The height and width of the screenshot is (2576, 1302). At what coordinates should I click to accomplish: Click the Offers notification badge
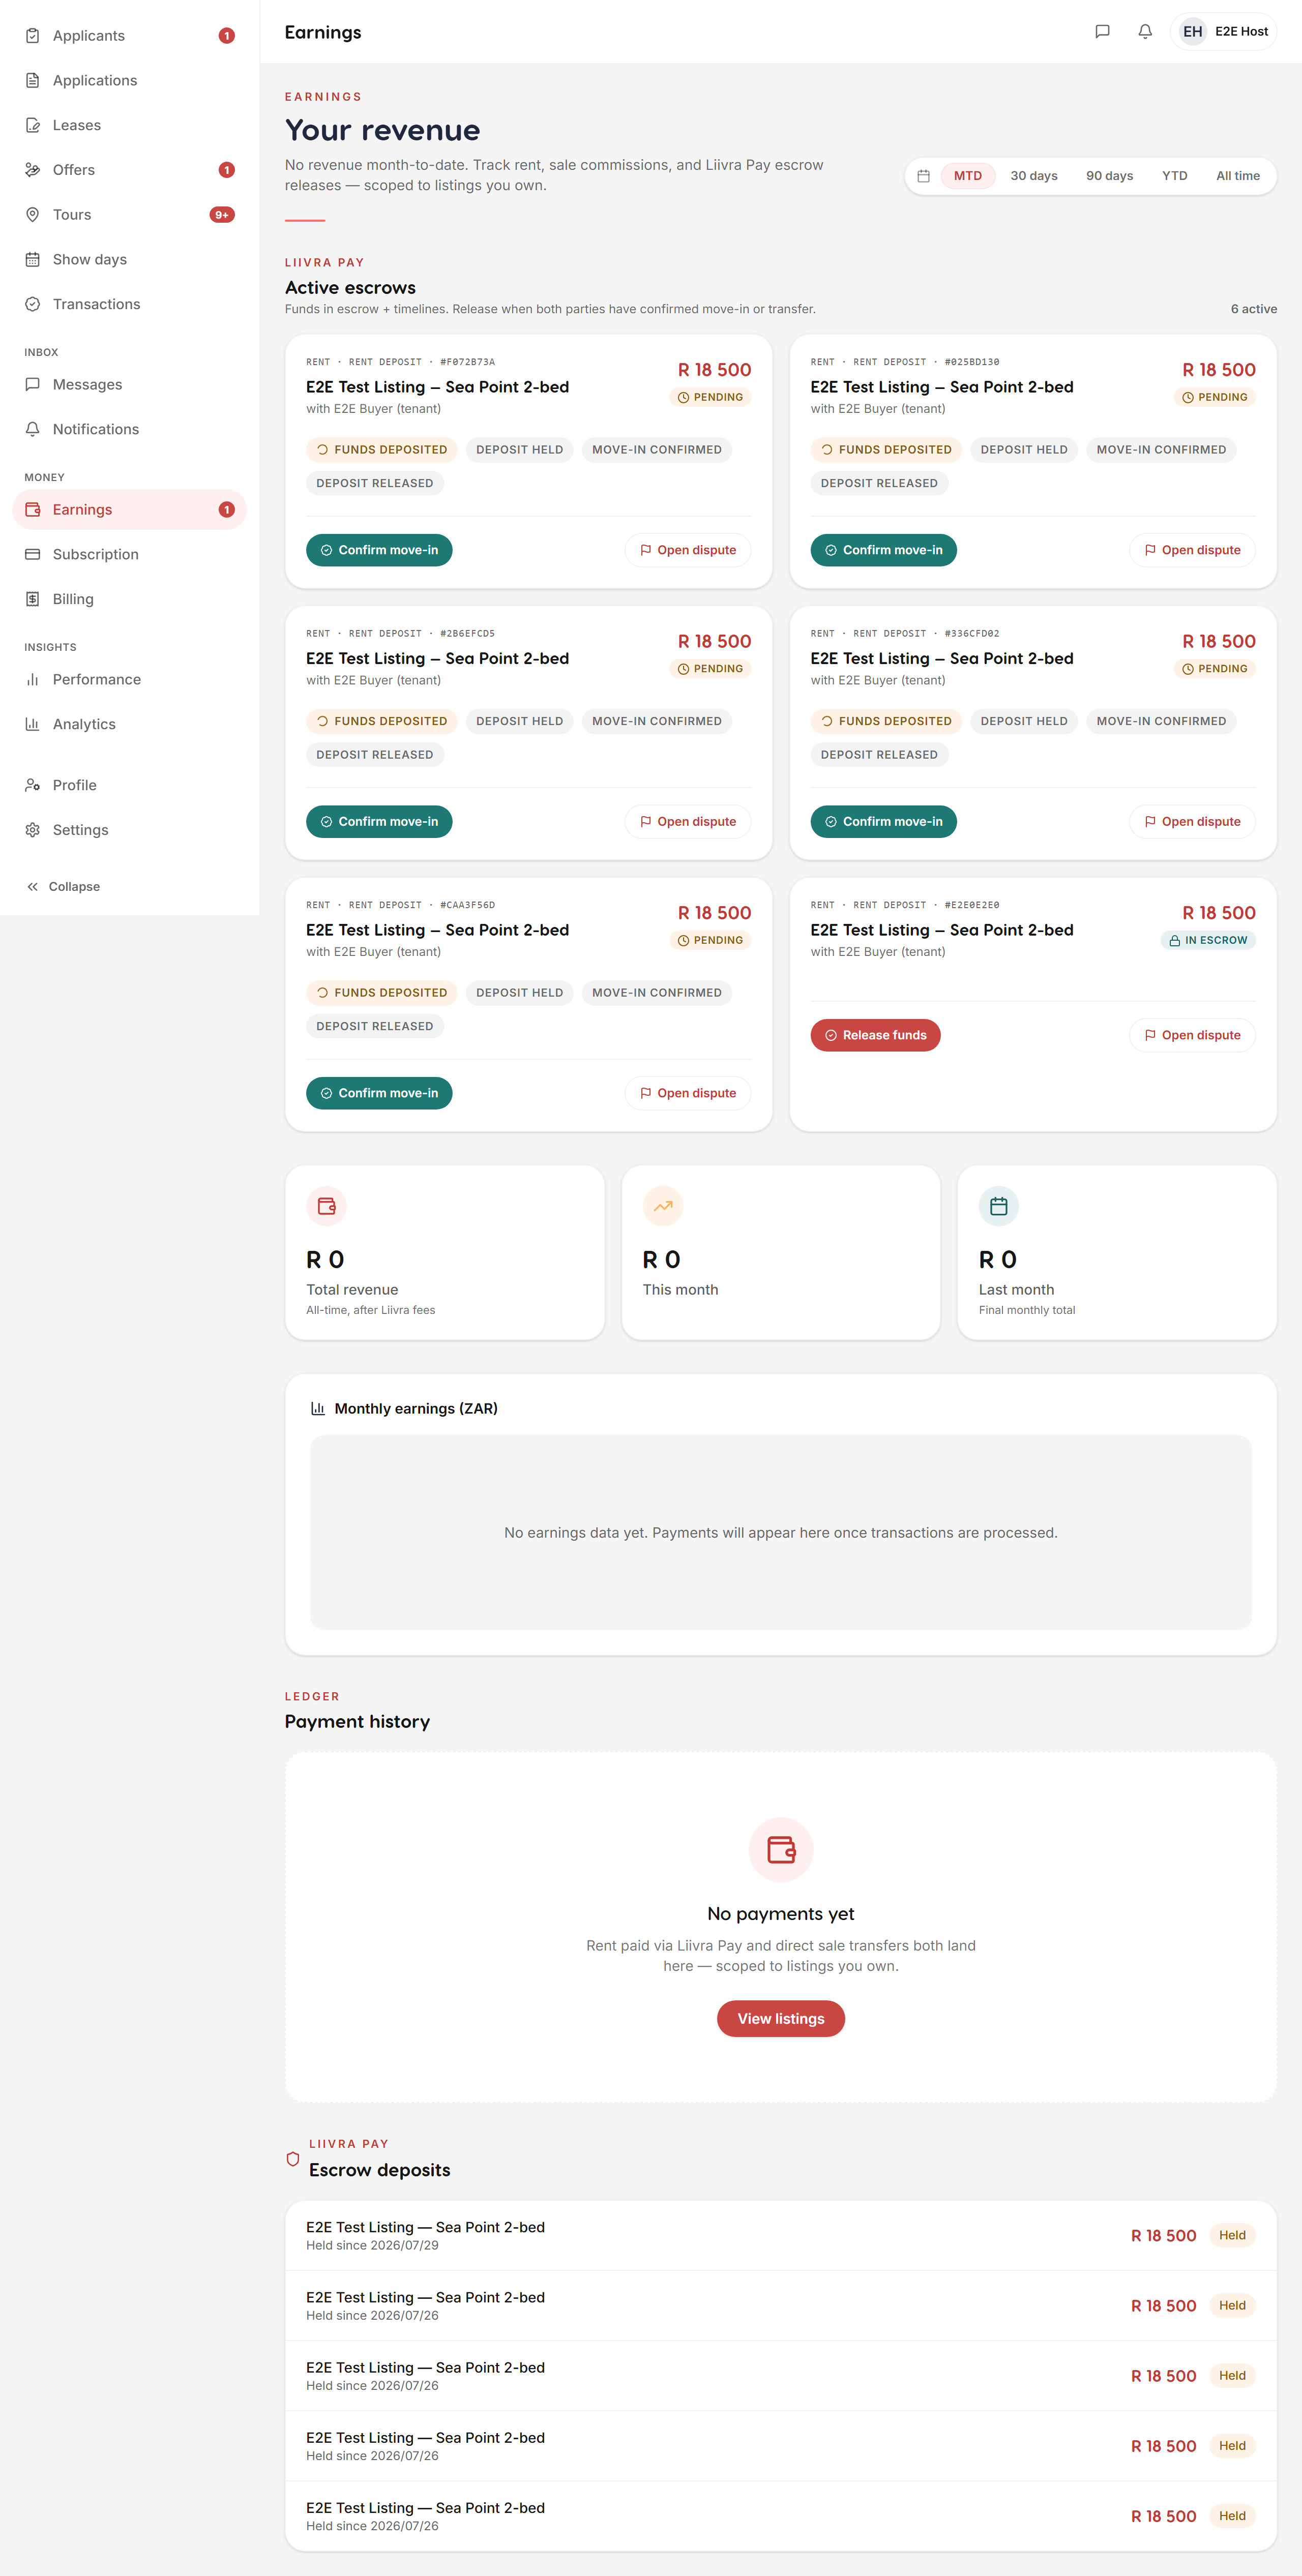[227, 170]
